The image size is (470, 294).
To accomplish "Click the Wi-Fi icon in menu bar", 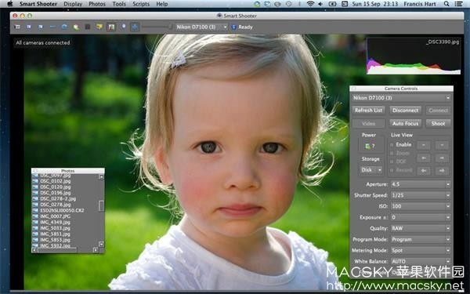I will tap(310, 4).
